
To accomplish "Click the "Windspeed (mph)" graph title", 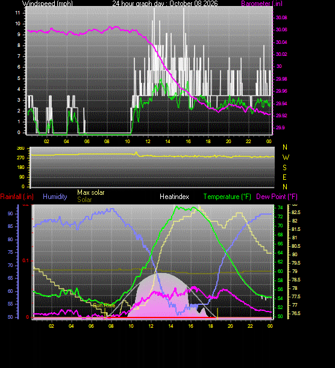I will click(x=48, y=3).
